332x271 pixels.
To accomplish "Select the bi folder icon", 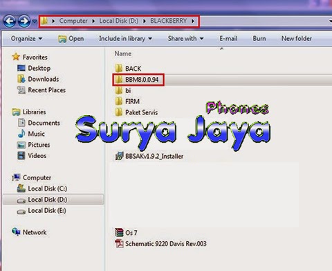I will click(119, 90).
